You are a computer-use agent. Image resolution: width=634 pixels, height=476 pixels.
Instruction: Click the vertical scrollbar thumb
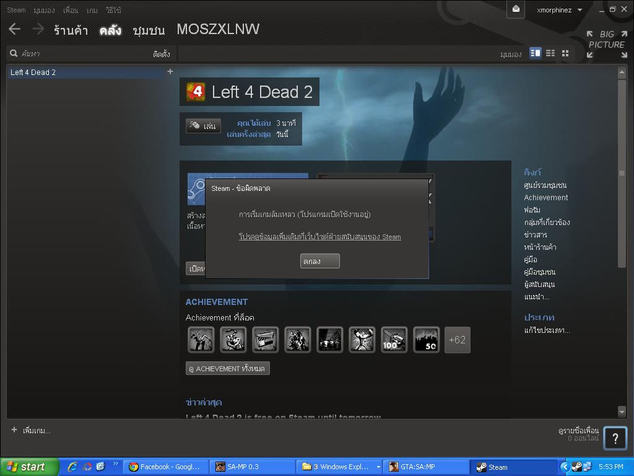(622, 174)
